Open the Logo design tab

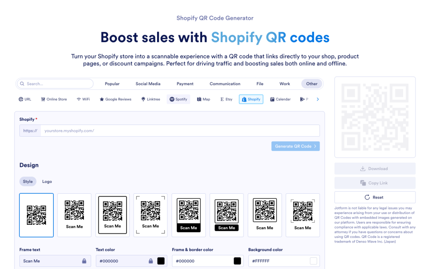[47, 181]
